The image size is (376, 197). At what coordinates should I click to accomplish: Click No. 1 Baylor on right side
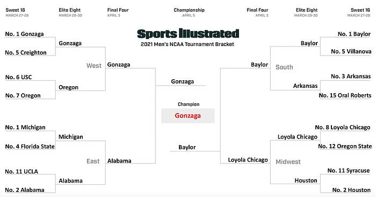[x=354, y=34]
